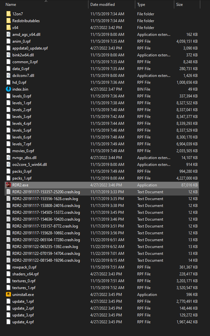The width and height of the screenshot is (210, 336).
Task: Click the x64 folder icon
Action: (x=8, y=28)
